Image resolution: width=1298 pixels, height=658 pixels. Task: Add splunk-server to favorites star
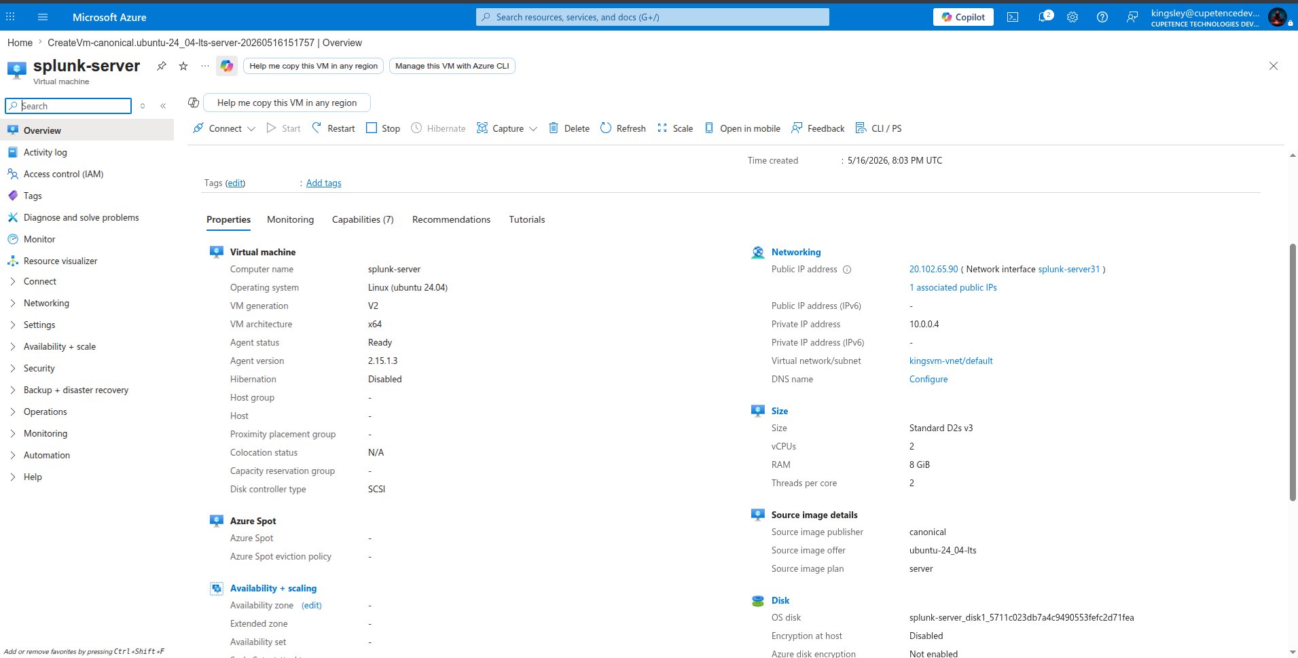point(183,66)
